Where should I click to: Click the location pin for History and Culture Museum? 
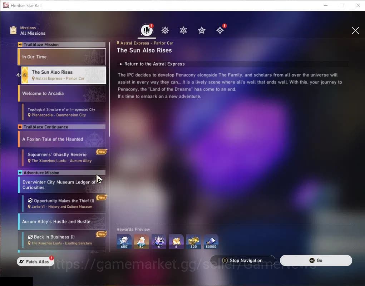[x=29, y=207]
